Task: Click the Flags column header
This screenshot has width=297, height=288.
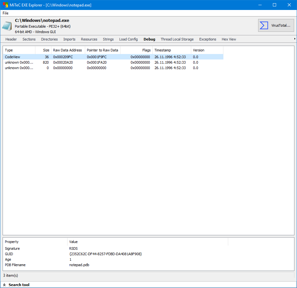Action: click(x=136, y=50)
